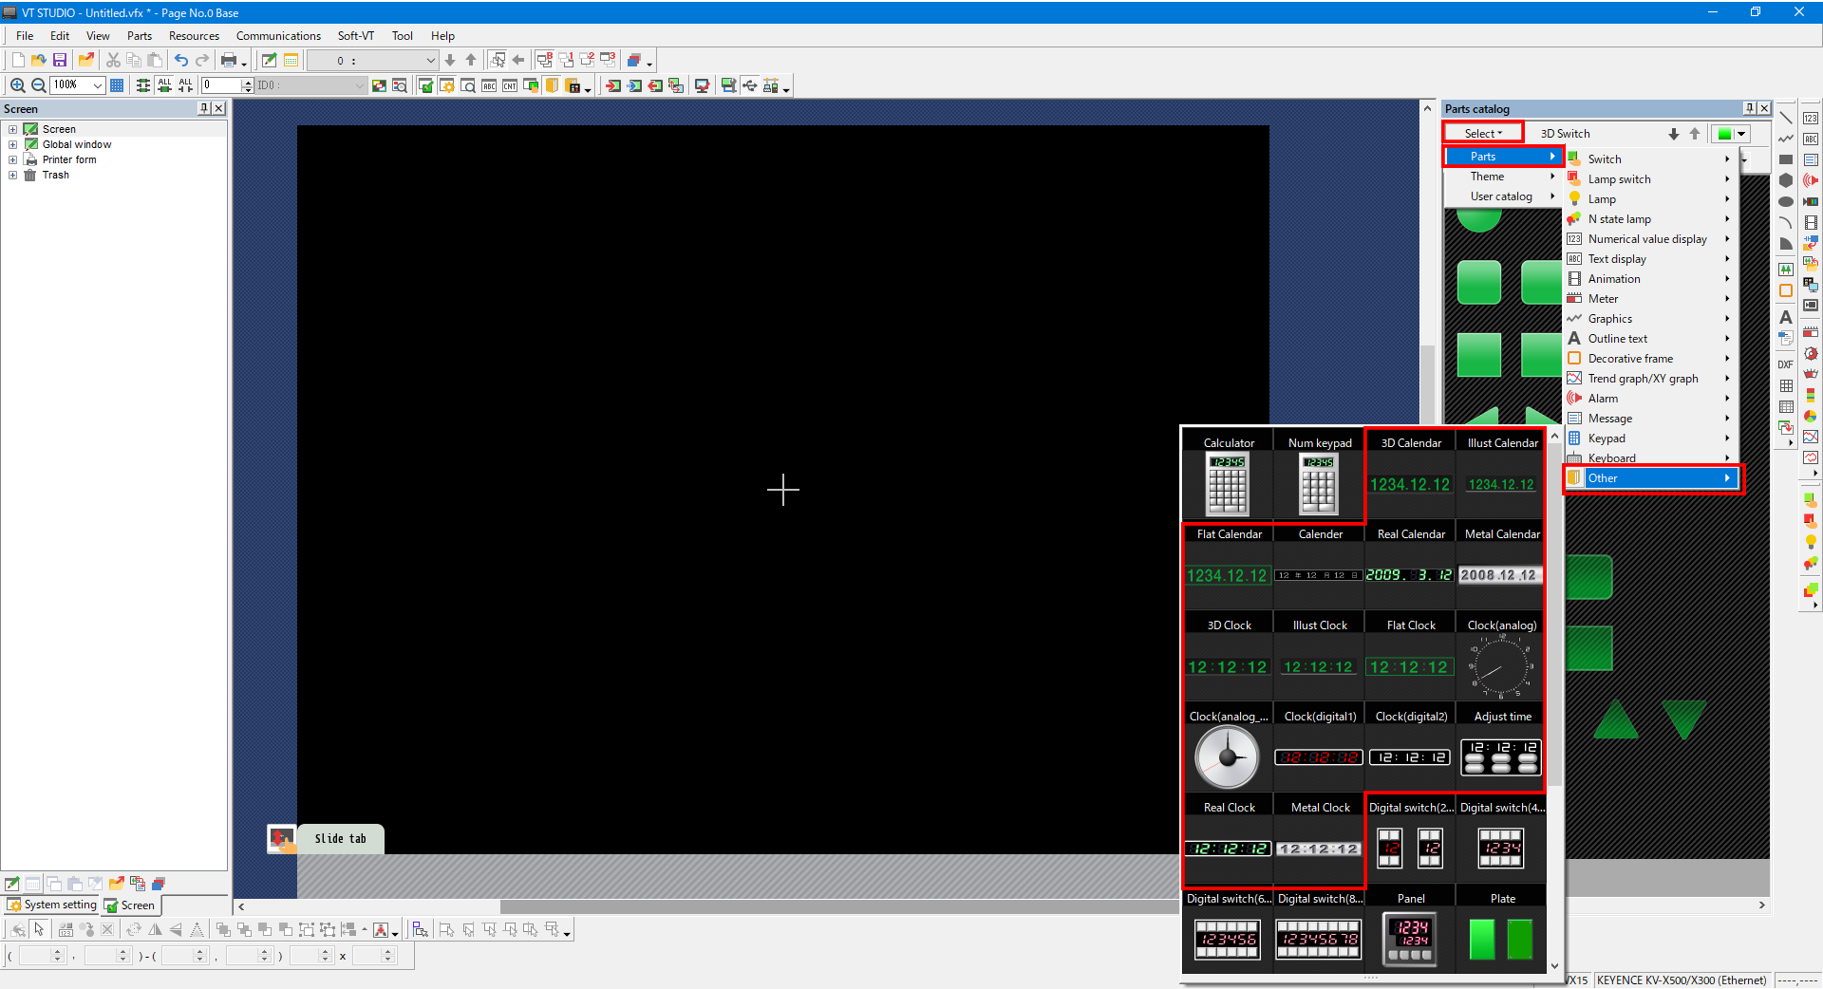The height and width of the screenshot is (989, 1823).
Task: Choose the Keypad submenu entry
Action: pyautogui.click(x=1607, y=438)
